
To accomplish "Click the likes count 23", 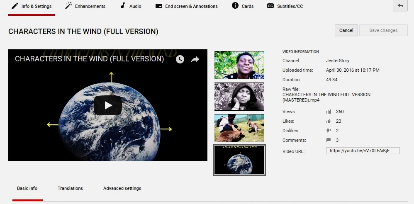I will 339,121.
